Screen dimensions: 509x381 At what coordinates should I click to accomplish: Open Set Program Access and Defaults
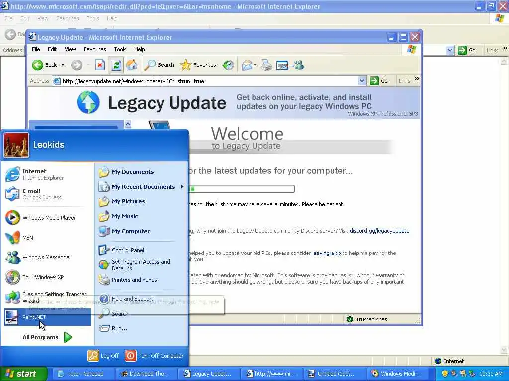coord(142,265)
